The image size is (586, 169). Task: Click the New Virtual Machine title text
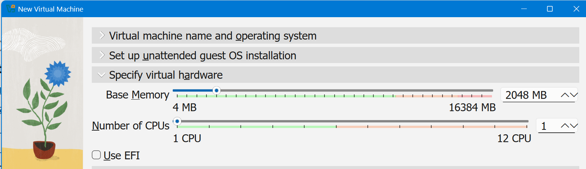(51, 9)
